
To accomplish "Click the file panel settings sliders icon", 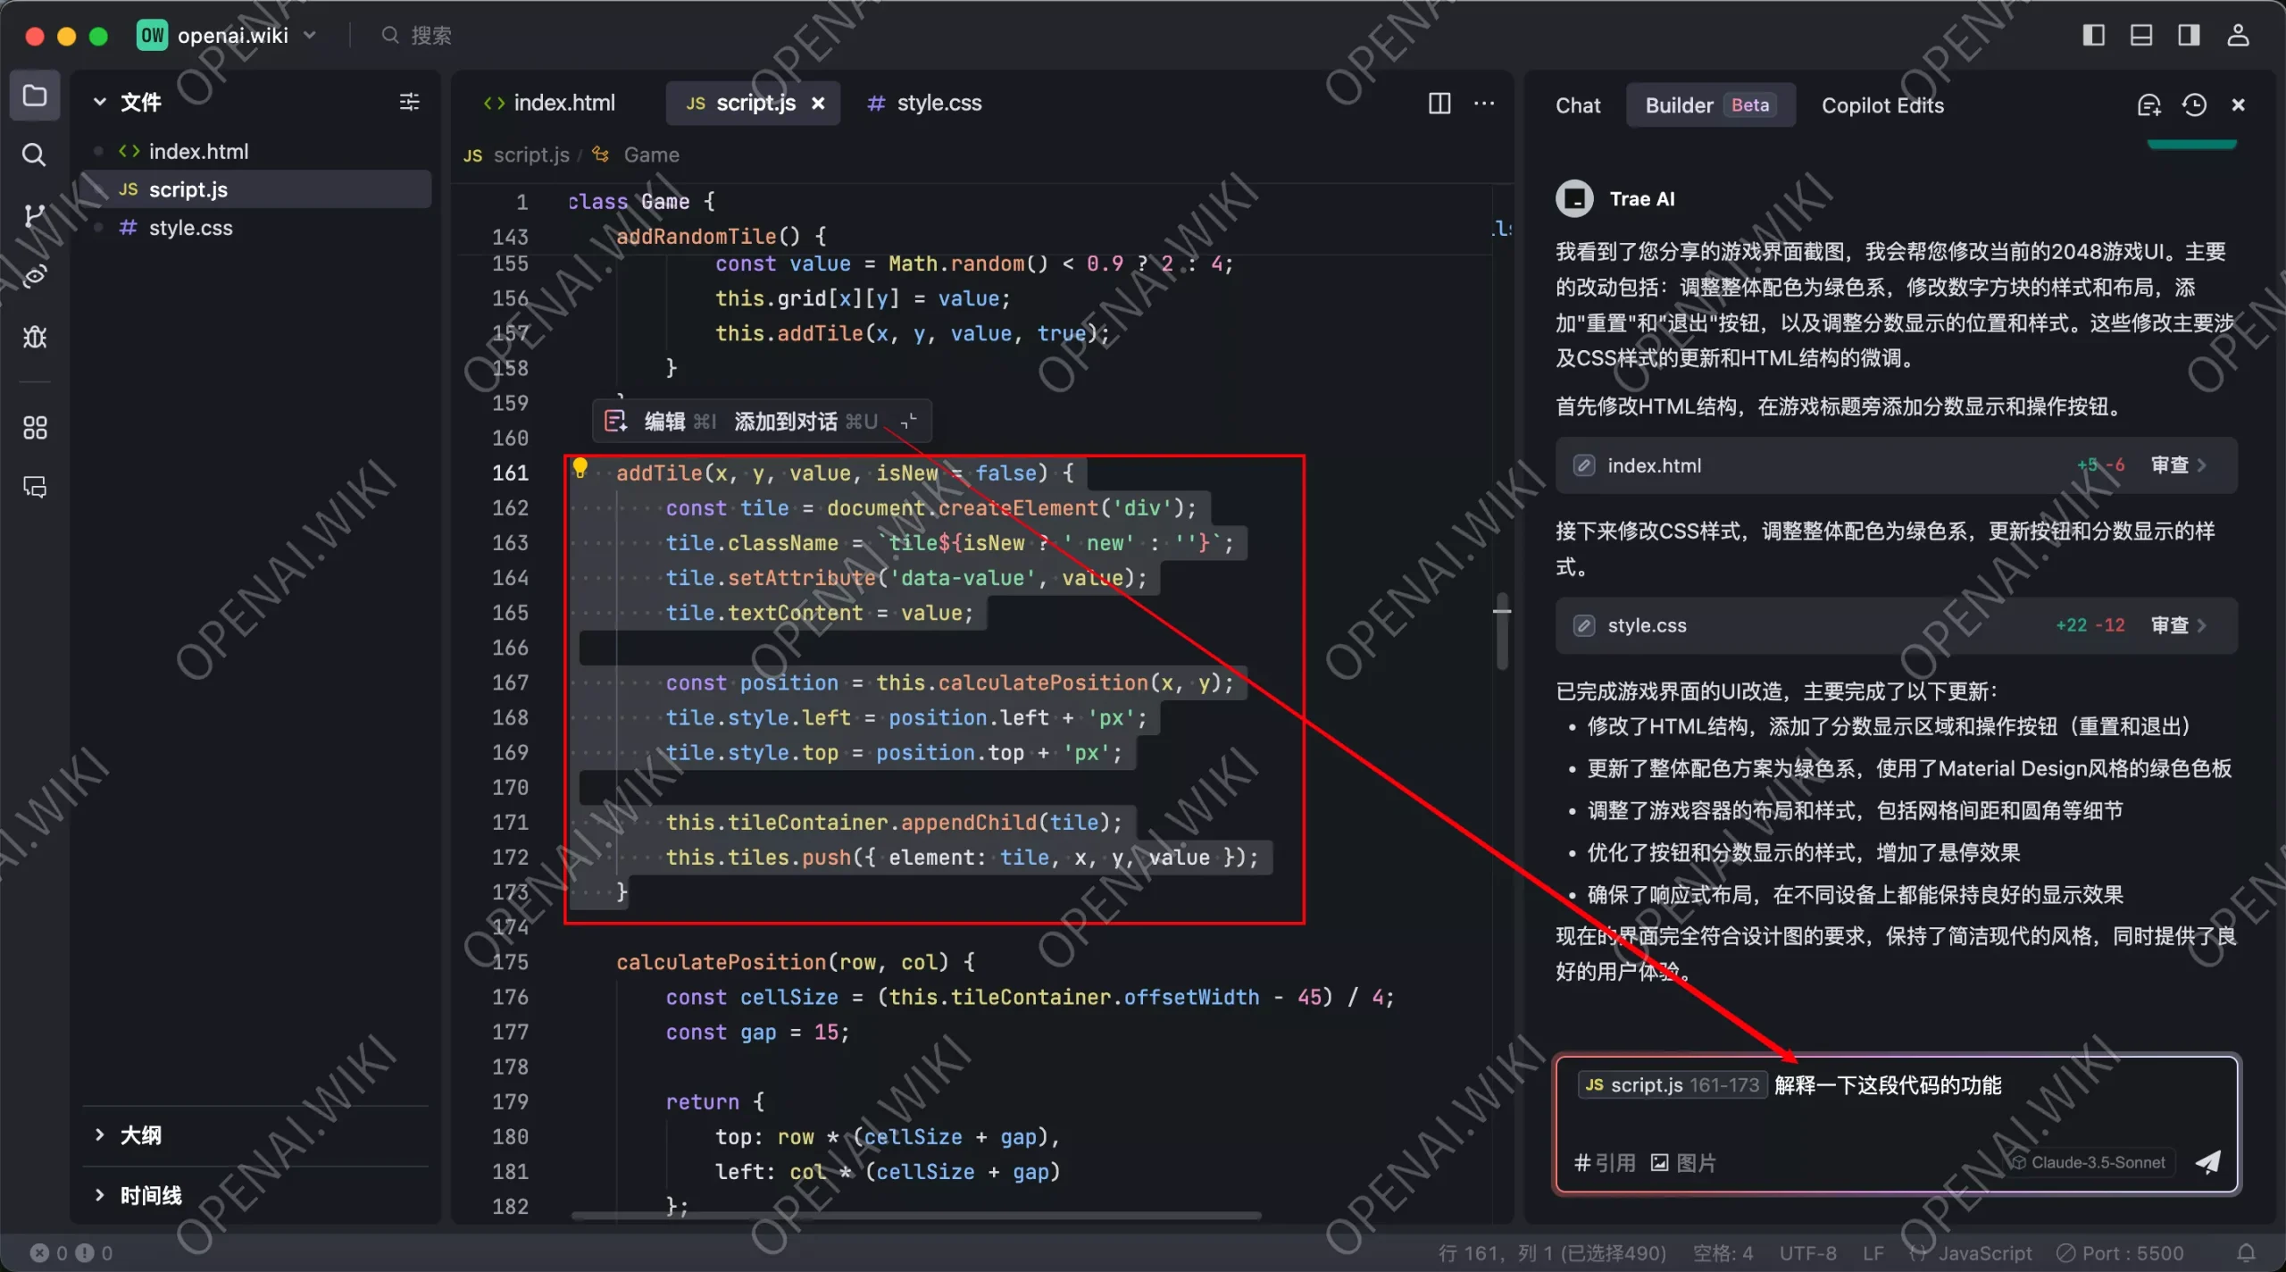I will pyautogui.click(x=409, y=102).
